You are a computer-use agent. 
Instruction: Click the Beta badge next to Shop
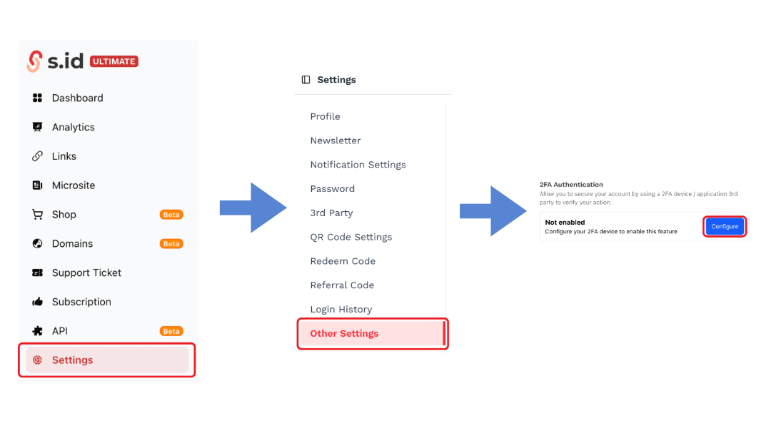click(171, 215)
